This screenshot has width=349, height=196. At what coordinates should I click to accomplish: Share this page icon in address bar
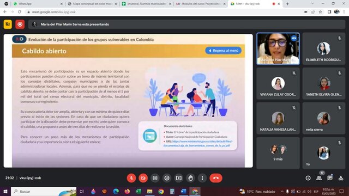click(313, 12)
